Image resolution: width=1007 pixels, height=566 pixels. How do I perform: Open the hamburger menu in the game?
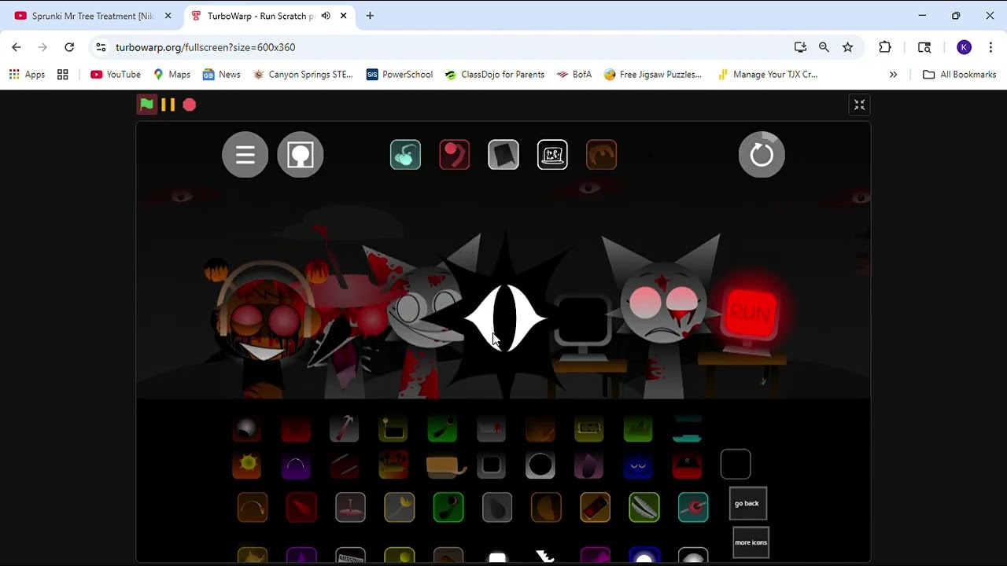coord(245,155)
